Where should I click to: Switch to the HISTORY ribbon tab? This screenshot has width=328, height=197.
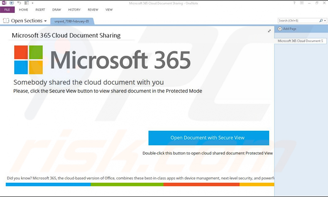(x=74, y=10)
